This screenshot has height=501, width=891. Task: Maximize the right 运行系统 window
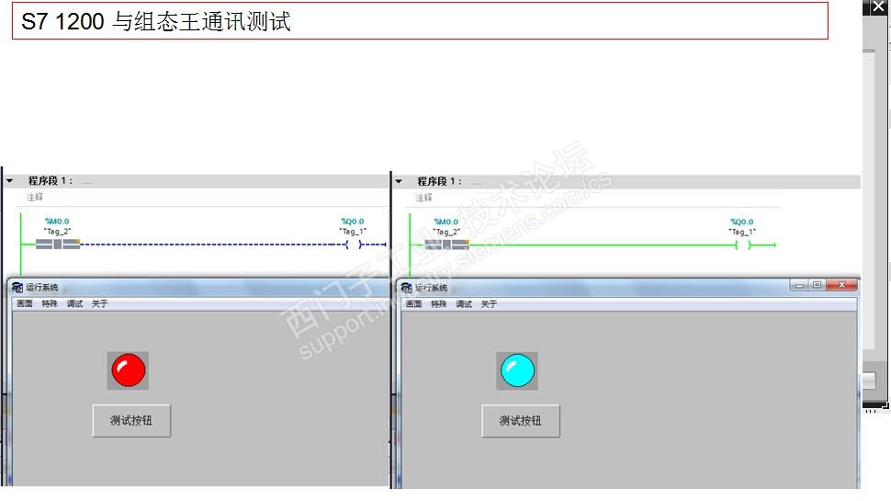point(818,285)
